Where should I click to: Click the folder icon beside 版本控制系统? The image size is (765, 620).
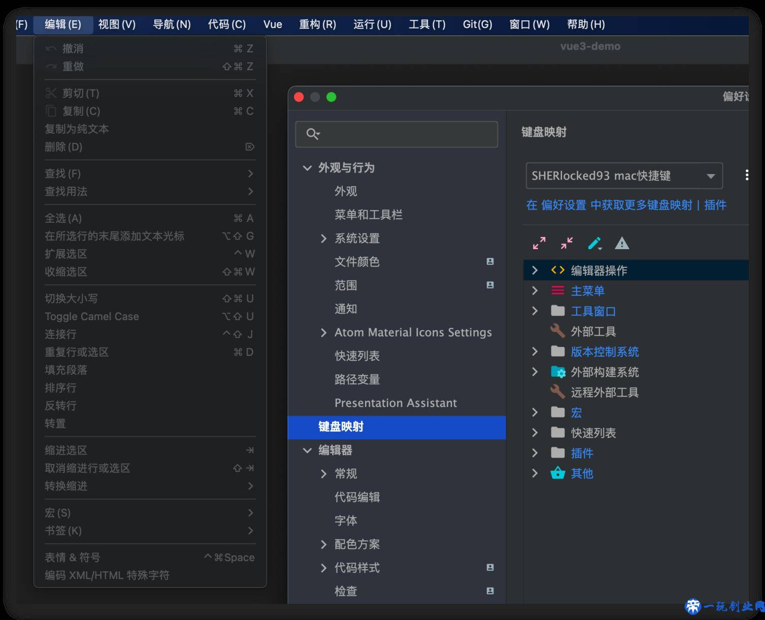point(558,351)
